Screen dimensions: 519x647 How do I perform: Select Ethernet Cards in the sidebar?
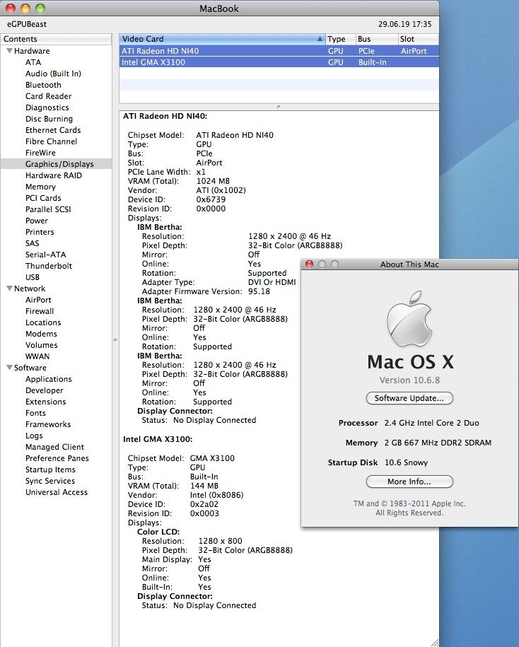[53, 130]
